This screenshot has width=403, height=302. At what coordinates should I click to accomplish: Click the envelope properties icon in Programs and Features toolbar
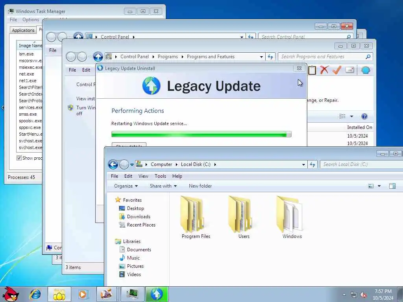[x=350, y=70]
